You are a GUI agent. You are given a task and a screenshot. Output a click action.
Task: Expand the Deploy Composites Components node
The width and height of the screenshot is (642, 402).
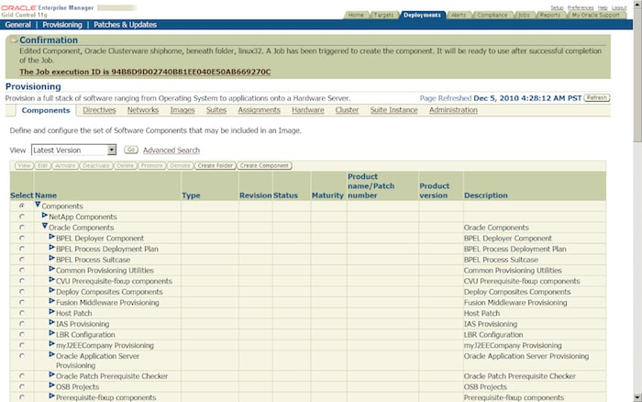click(52, 290)
